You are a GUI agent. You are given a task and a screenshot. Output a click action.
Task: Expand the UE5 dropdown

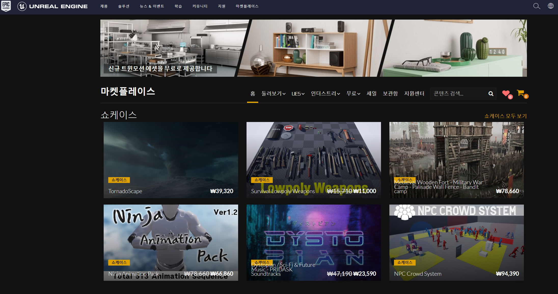point(298,94)
